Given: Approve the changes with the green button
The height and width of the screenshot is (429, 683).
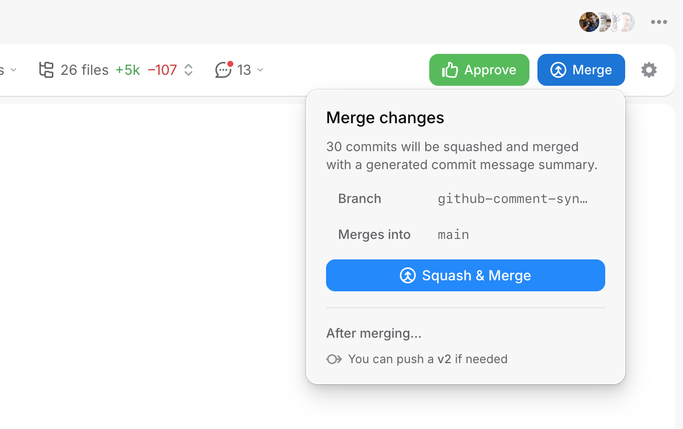Looking at the screenshot, I should coord(479,70).
